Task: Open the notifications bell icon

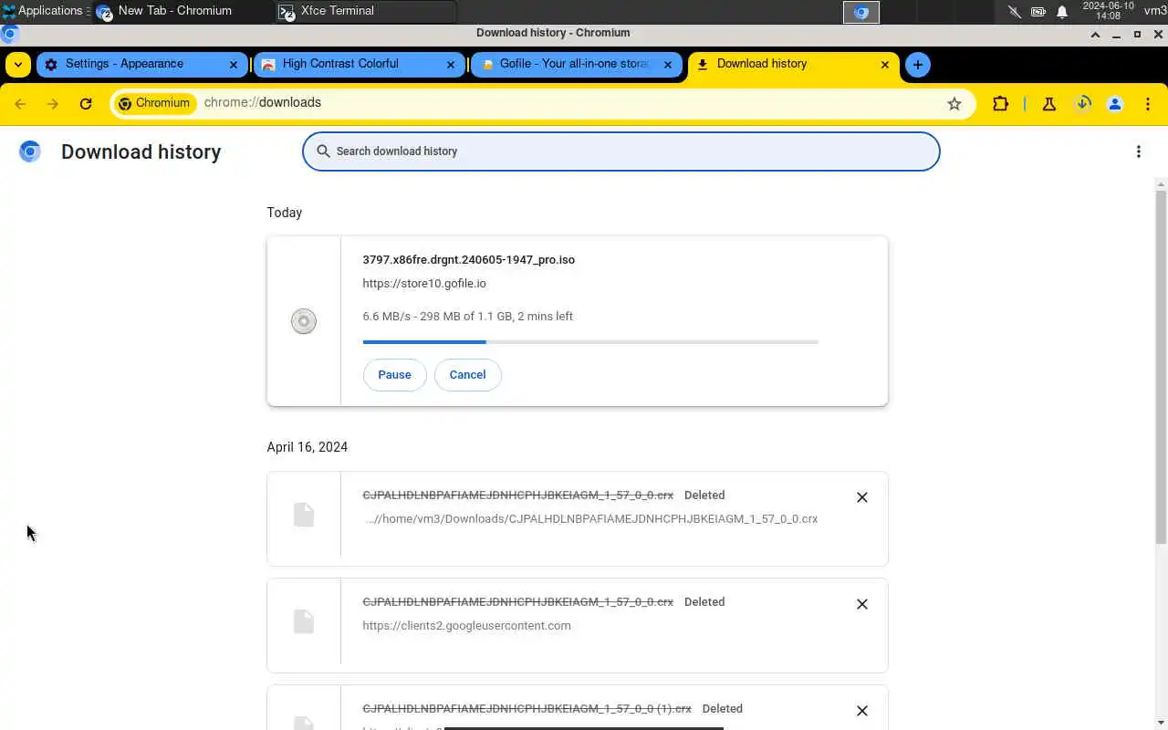Action: (1062, 12)
